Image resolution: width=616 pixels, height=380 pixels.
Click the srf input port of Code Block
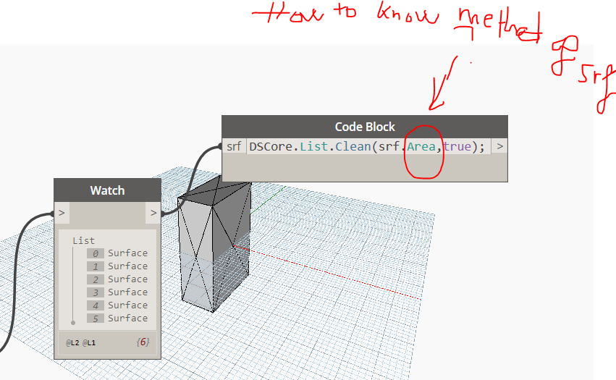(x=234, y=147)
